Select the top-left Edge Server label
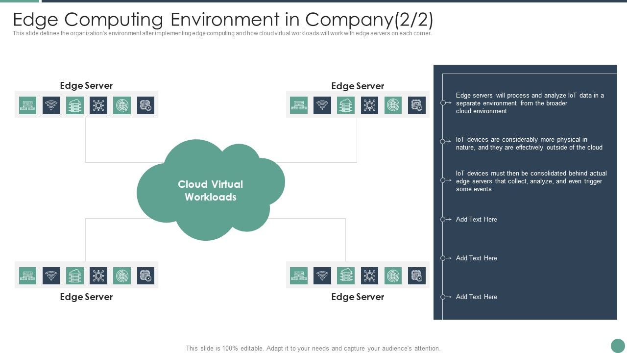The height and width of the screenshot is (353, 627). (x=86, y=85)
